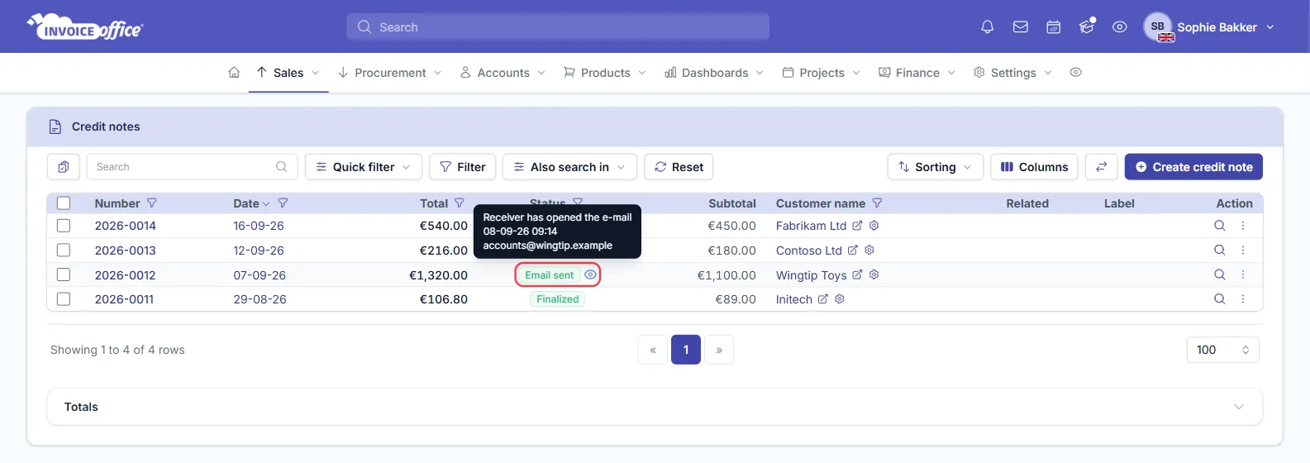Open the Sorting dropdown
Image resolution: width=1310 pixels, height=463 pixels.
click(936, 167)
